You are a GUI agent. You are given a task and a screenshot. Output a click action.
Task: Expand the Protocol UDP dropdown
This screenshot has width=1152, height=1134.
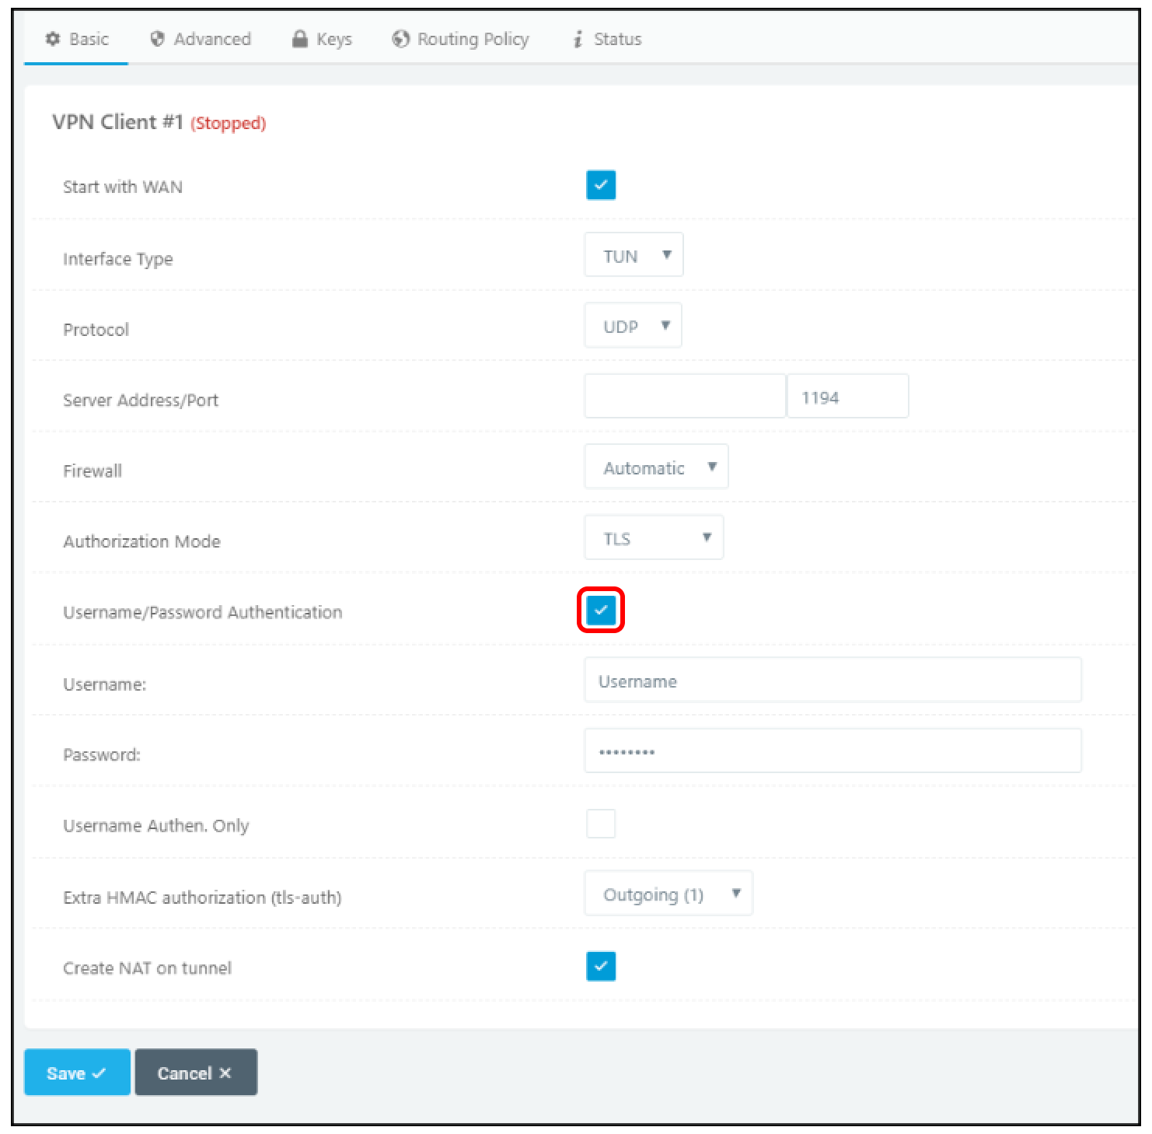tap(633, 326)
